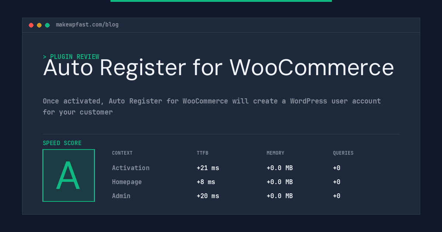Select the Activation row label
Image resolution: width=442 pixels, height=232 pixels.
[131, 168]
